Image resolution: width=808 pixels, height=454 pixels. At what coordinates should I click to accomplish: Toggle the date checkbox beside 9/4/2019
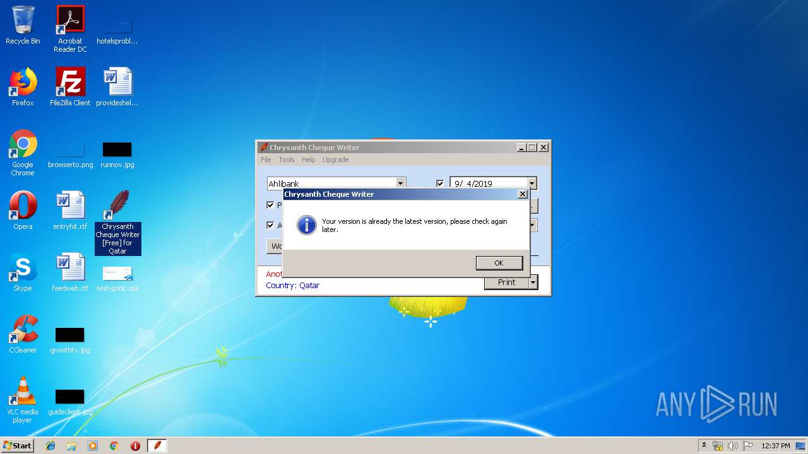click(x=440, y=184)
